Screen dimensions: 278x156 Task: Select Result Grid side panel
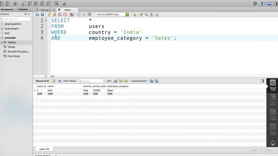(273, 85)
